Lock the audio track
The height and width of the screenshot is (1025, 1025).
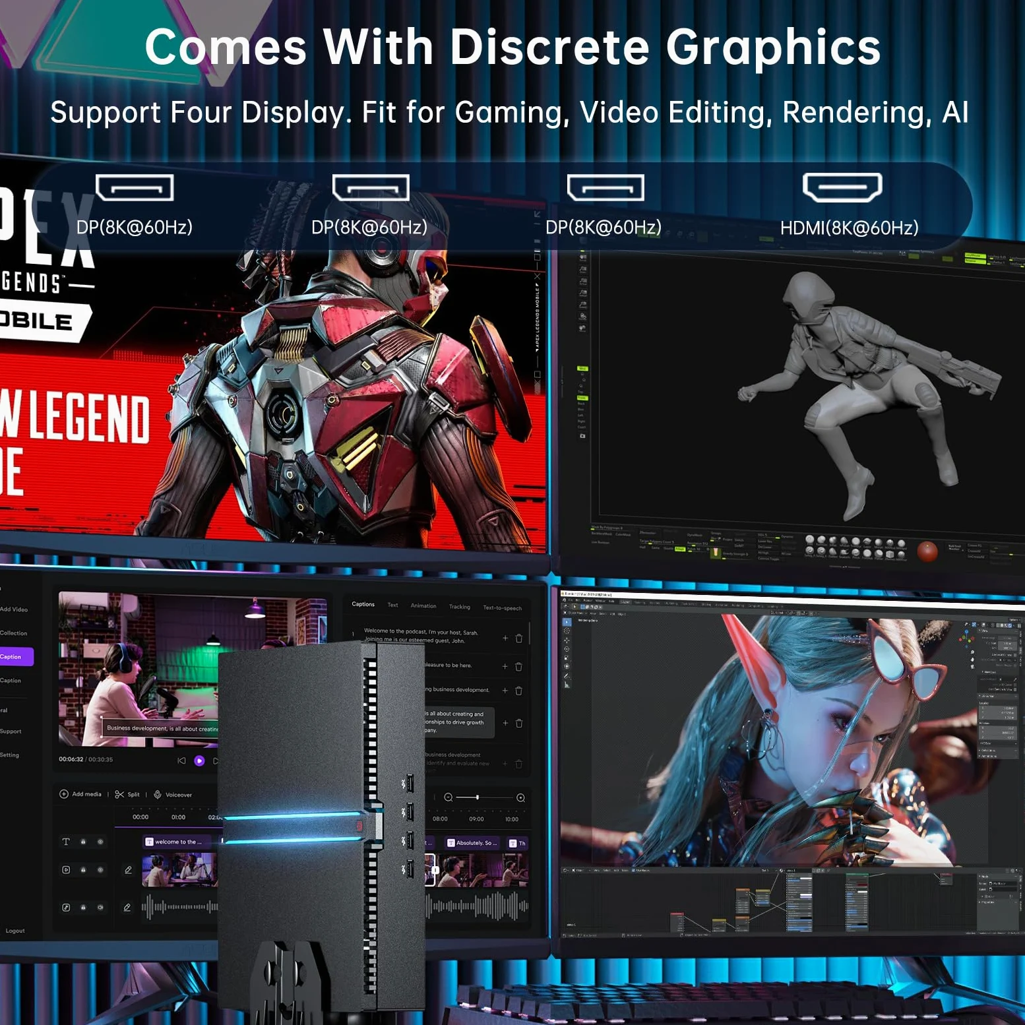pyautogui.click(x=83, y=908)
